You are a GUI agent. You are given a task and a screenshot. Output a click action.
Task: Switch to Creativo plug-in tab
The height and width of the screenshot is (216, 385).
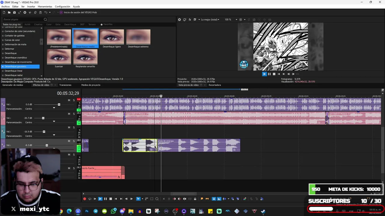(38, 24)
